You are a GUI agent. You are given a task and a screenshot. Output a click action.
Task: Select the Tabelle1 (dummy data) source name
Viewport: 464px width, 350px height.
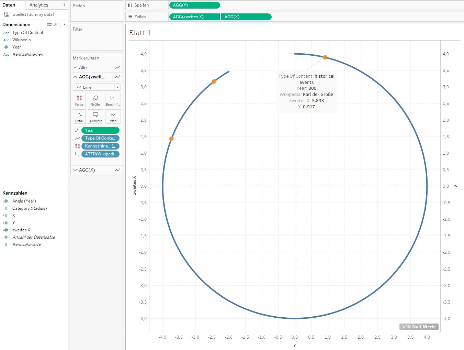point(32,14)
